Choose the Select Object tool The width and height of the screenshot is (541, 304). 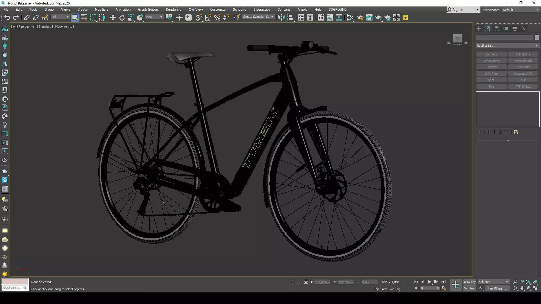pos(75,18)
